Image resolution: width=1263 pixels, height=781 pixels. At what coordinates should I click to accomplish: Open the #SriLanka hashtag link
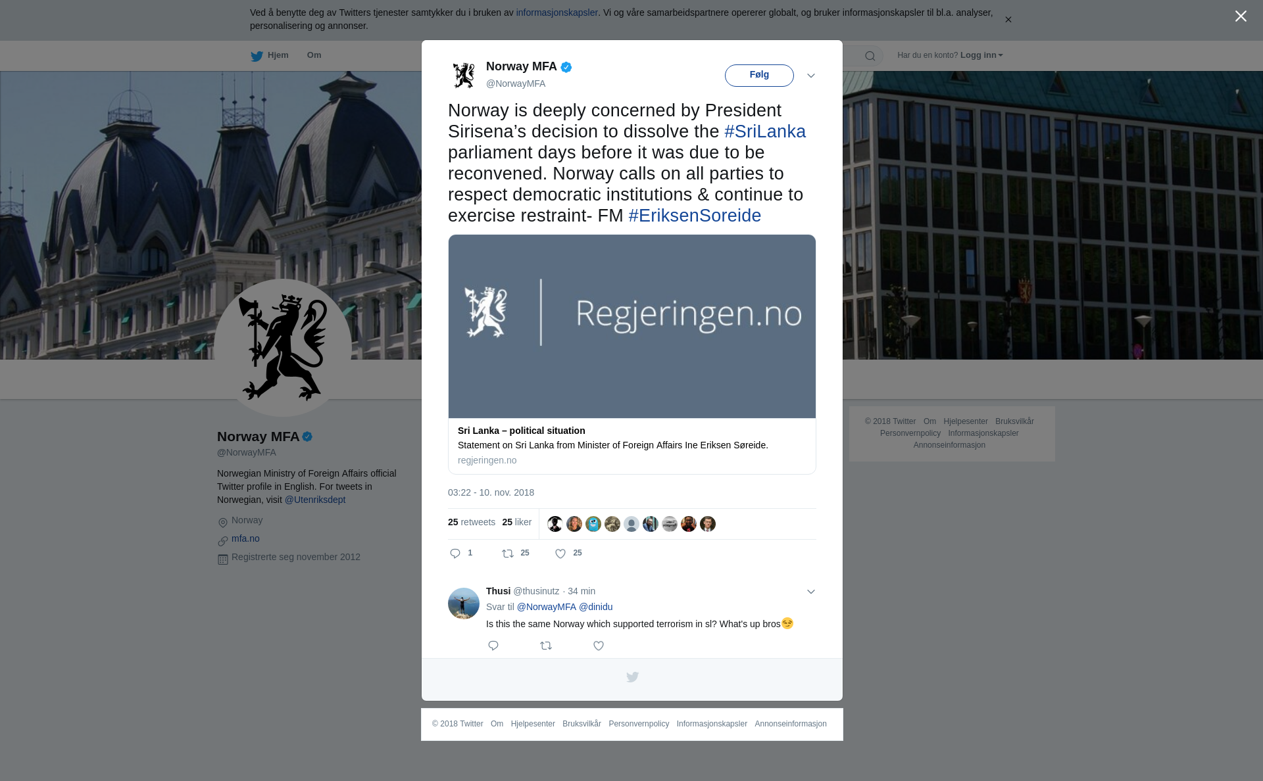click(x=765, y=131)
